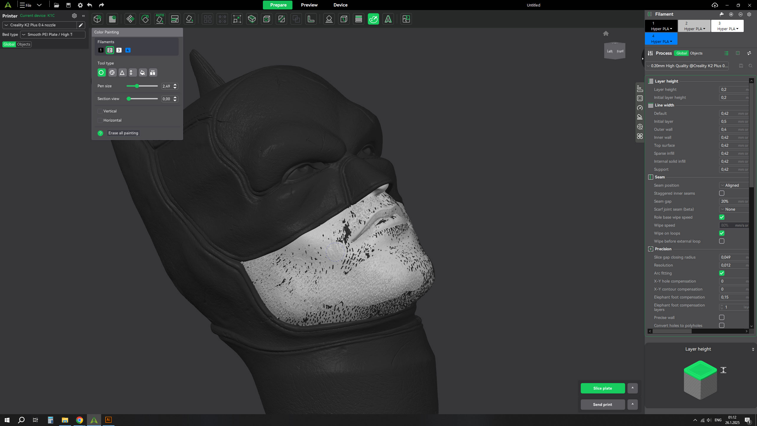Image resolution: width=757 pixels, height=426 pixels.
Task: Switch to the Preview tab
Action: coord(309,5)
